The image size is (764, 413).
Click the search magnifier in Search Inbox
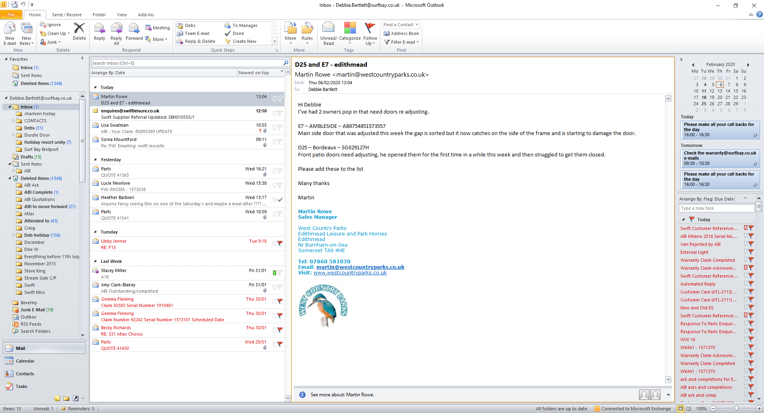[x=286, y=63]
